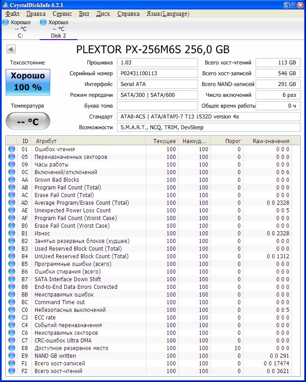
Task: Click the status orb beside ECC rate
Action: point(12,318)
